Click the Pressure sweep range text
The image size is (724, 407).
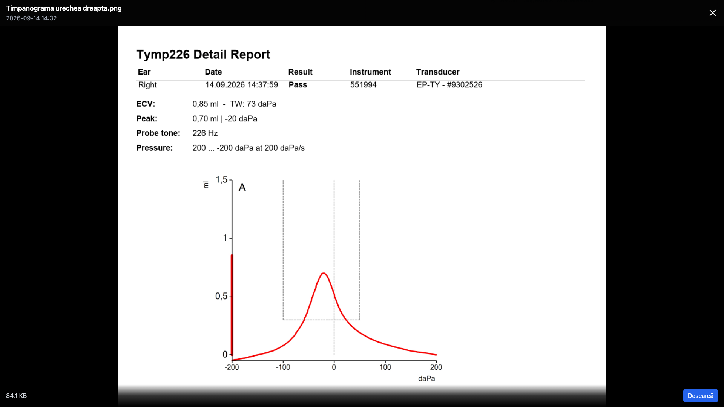click(248, 148)
